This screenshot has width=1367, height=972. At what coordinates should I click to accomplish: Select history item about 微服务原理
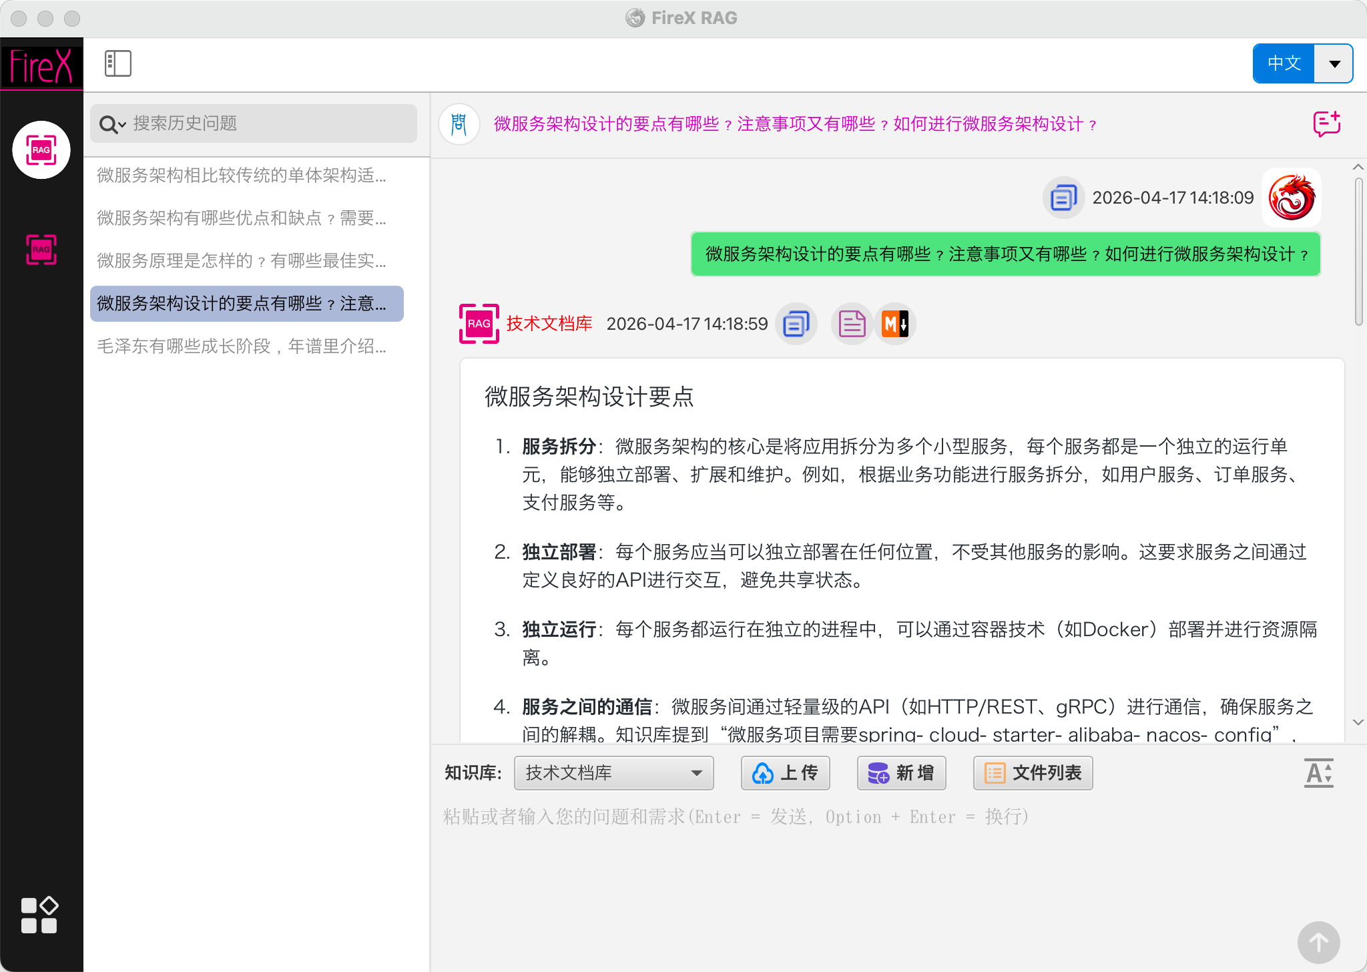coord(242,261)
